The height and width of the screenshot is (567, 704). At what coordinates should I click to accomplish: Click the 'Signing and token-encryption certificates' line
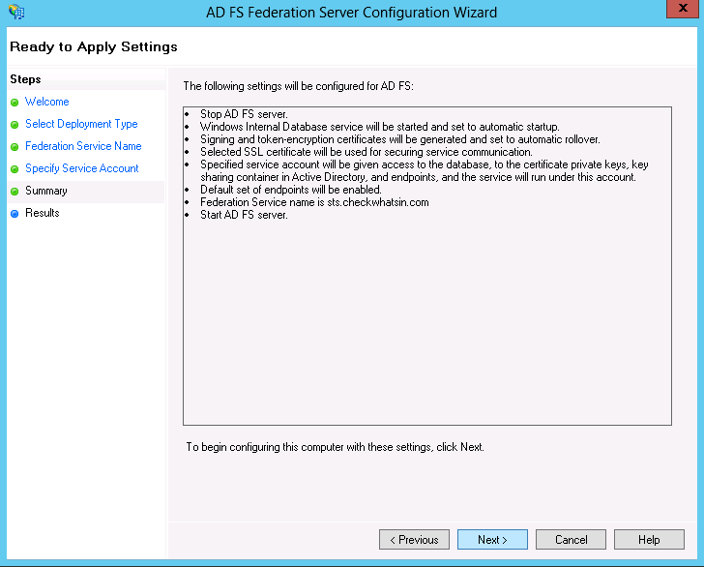click(400, 139)
